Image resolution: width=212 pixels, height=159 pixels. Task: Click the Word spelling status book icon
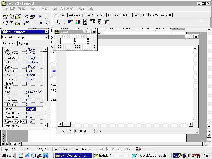[x=138, y=149]
